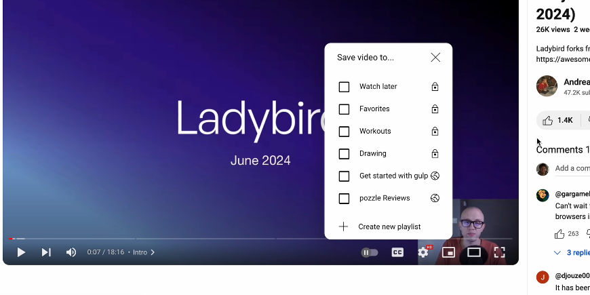Enable theater mode

click(x=474, y=252)
